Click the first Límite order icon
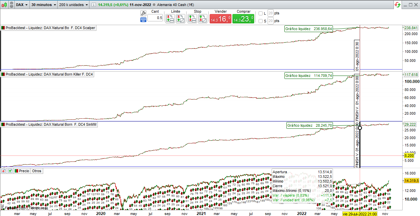 [170, 19]
